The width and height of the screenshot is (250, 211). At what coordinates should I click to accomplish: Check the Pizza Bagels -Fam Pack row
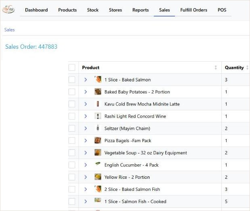pos(72,141)
